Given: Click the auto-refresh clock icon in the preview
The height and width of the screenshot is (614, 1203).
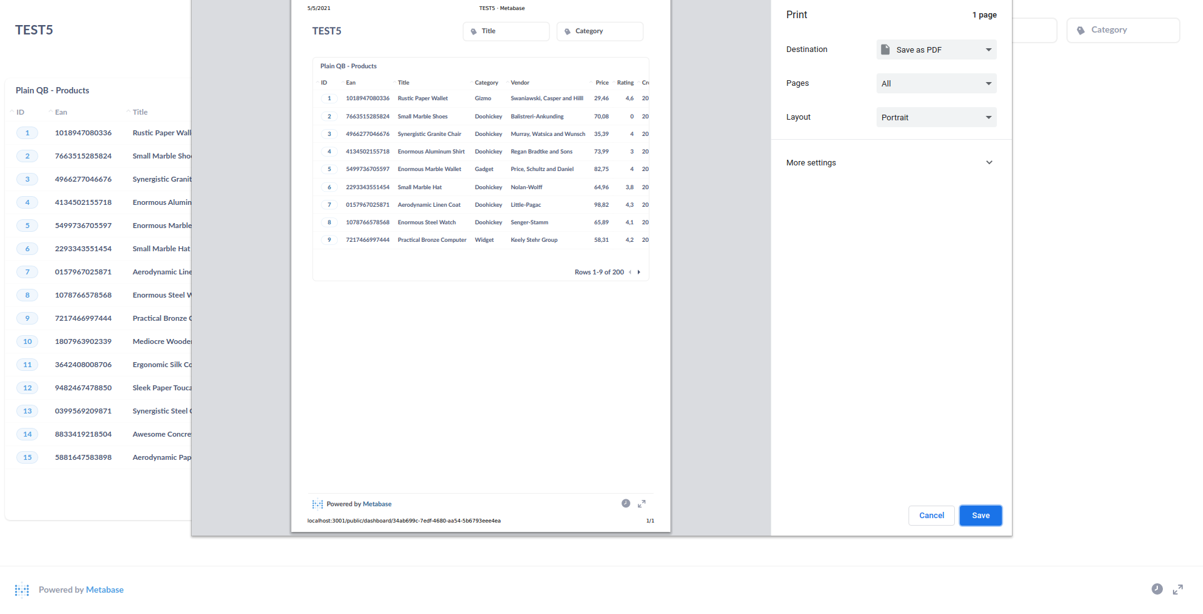Looking at the screenshot, I should pyautogui.click(x=625, y=503).
